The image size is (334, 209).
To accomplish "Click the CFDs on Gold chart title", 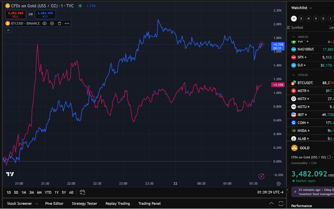I will click(x=42, y=6).
